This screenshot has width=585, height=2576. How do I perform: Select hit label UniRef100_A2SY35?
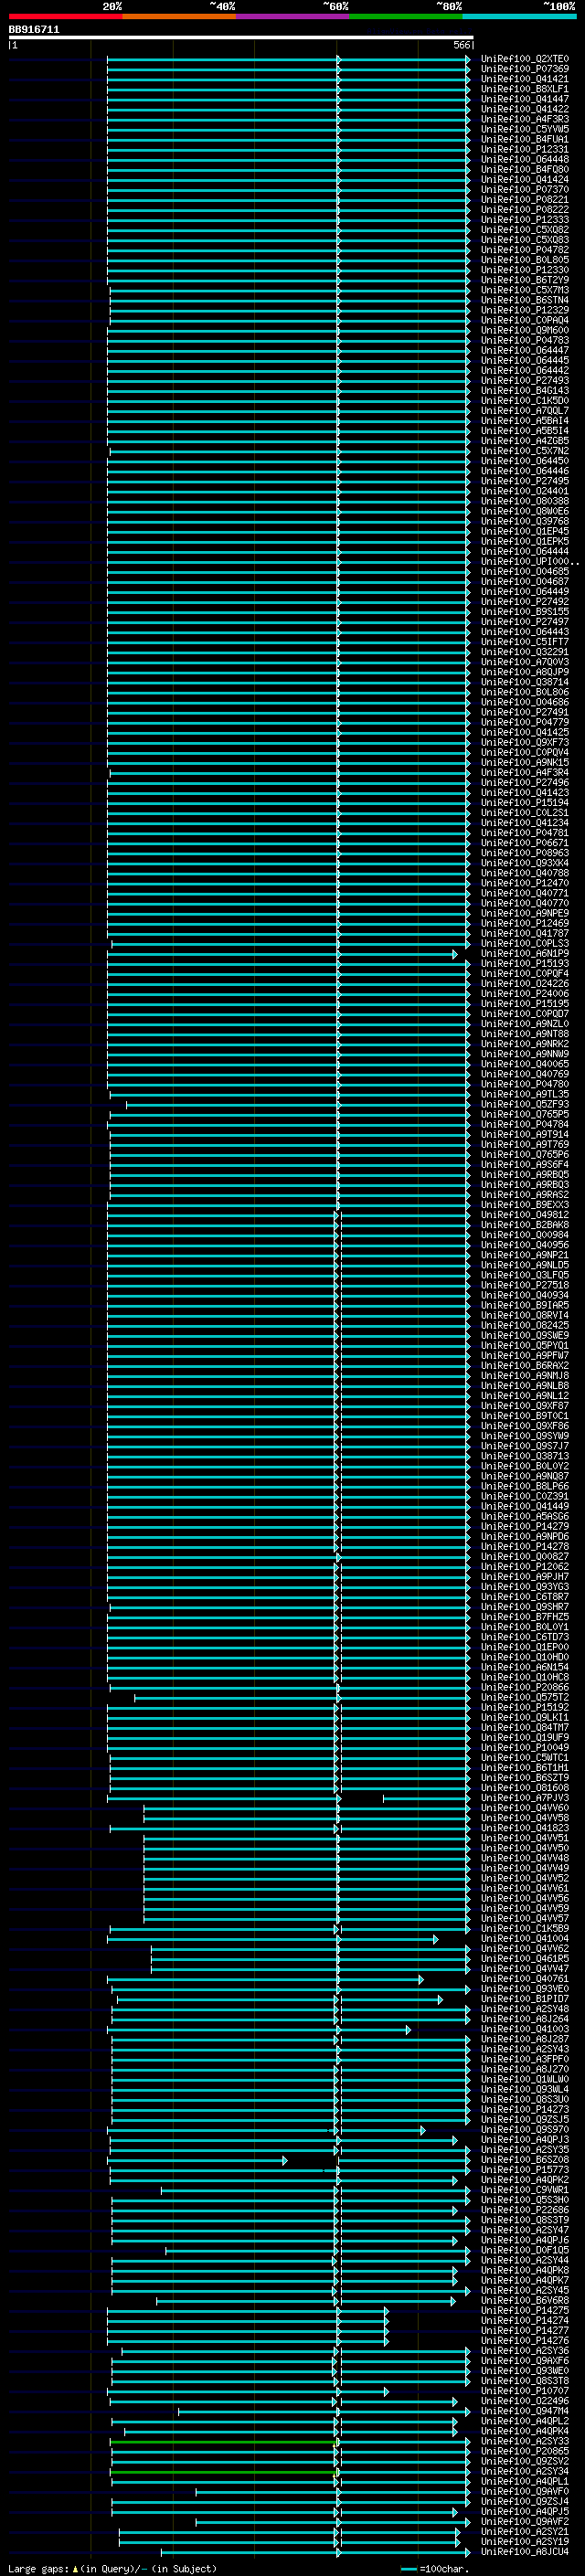pos(525,2149)
